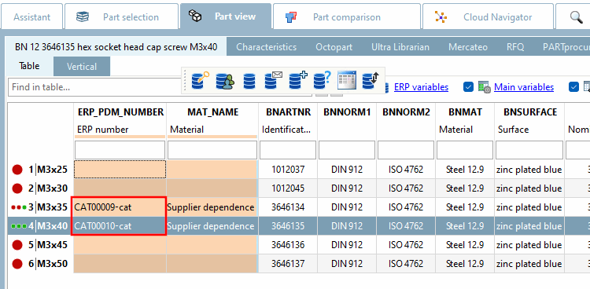Click the Main variables grid gear icon
The width and height of the screenshot is (590, 289).
click(484, 87)
